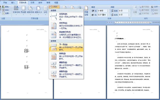
Task: Expand the Effects (效果) dropdown arrow
Action: tap(10, 13)
